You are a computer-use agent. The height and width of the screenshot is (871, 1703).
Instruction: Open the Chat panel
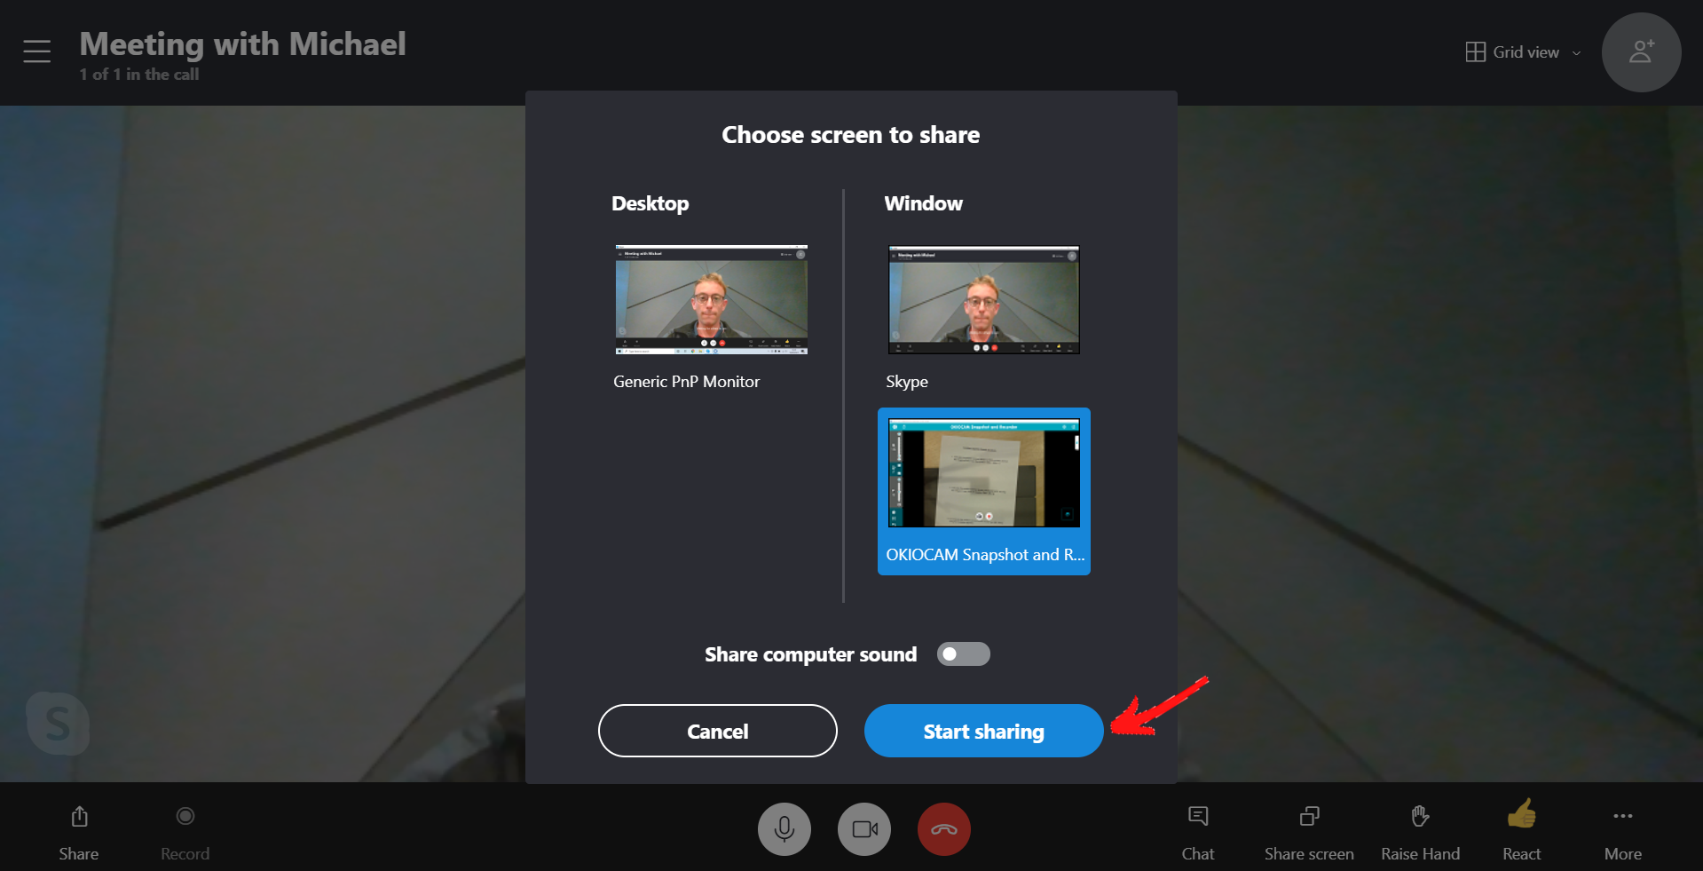click(x=1197, y=830)
